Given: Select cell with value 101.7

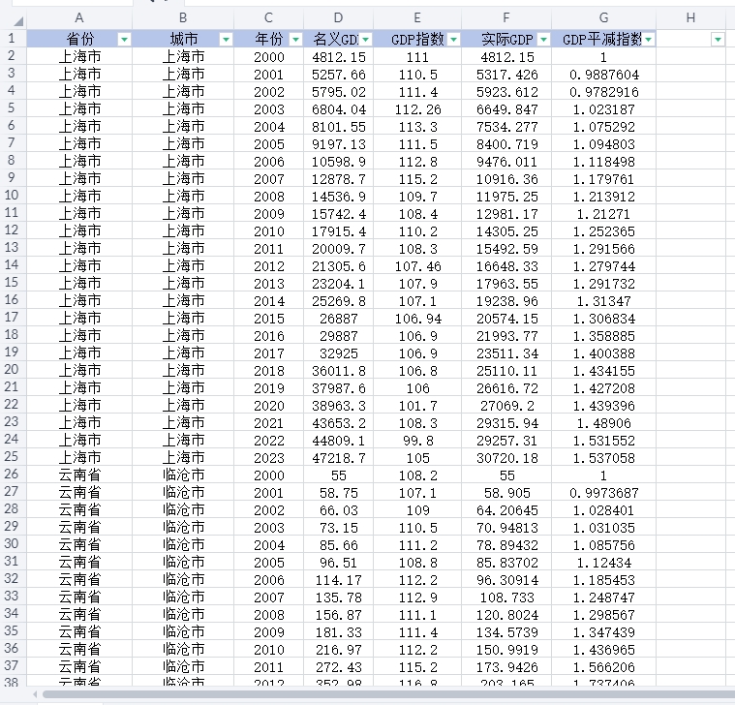Looking at the screenshot, I should point(417,405).
